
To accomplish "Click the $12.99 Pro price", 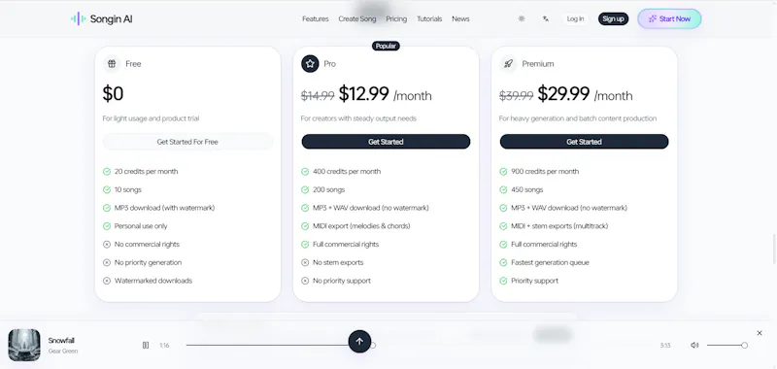I will (x=363, y=93).
